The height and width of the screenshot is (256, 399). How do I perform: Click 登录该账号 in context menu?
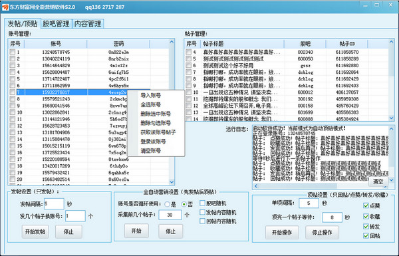point(153,141)
